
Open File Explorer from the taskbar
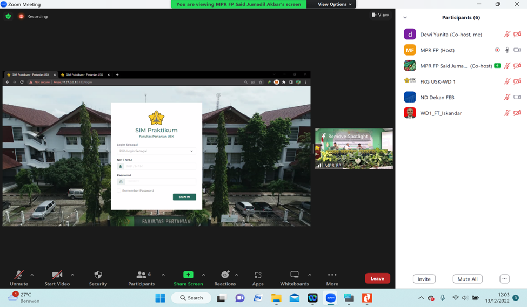[276, 298]
